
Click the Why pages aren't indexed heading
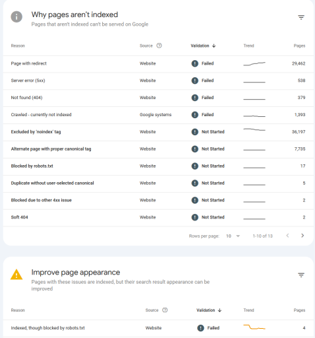(74, 15)
